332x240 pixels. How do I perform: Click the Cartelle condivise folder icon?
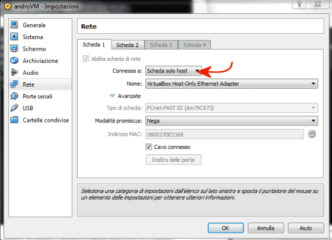point(14,120)
